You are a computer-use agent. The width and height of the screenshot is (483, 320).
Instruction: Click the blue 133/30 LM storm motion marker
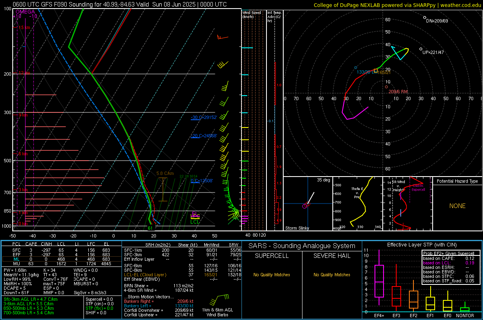pyautogui.click(x=356, y=67)
